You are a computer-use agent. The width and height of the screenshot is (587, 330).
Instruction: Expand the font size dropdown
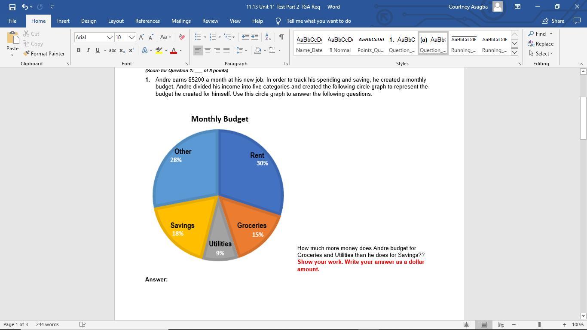point(131,37)
